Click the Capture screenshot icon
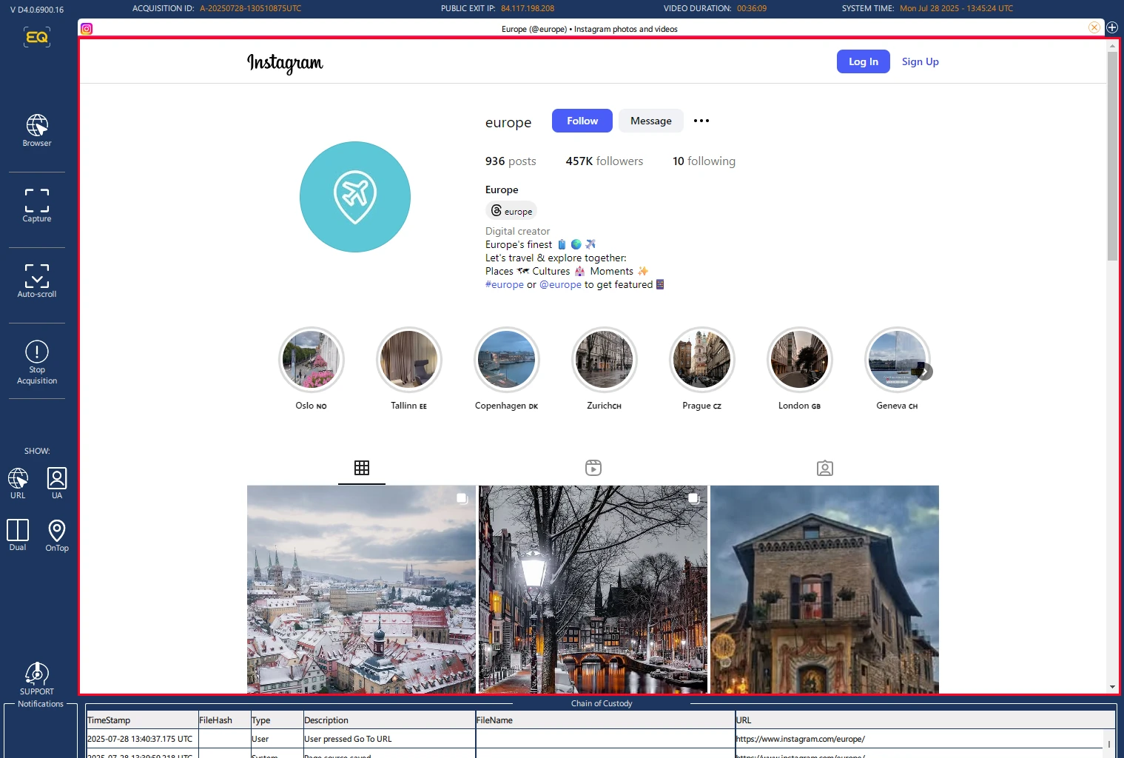 click(x=37, y=205)
